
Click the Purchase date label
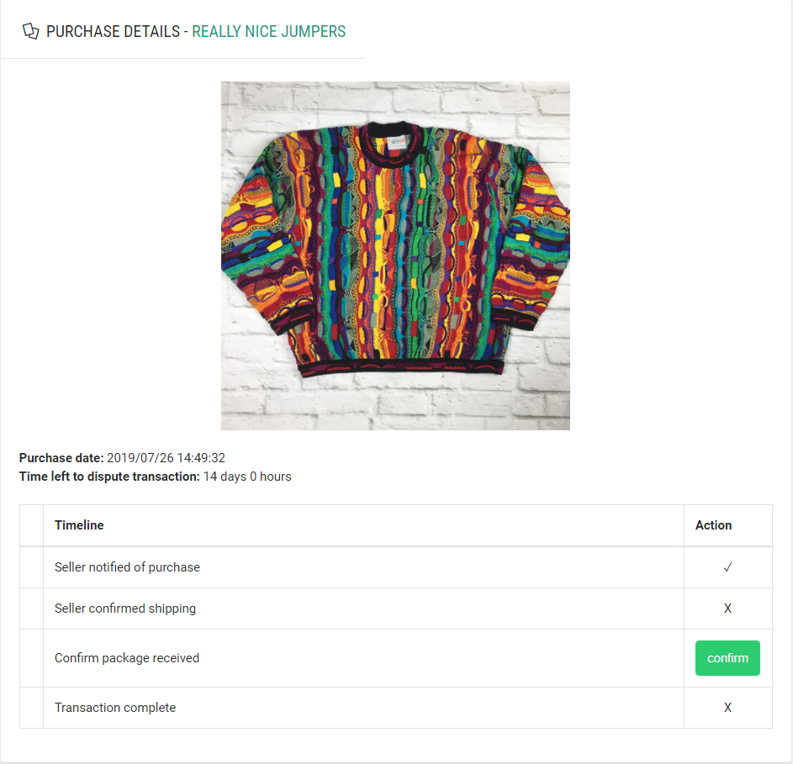[x=61, y=457]
